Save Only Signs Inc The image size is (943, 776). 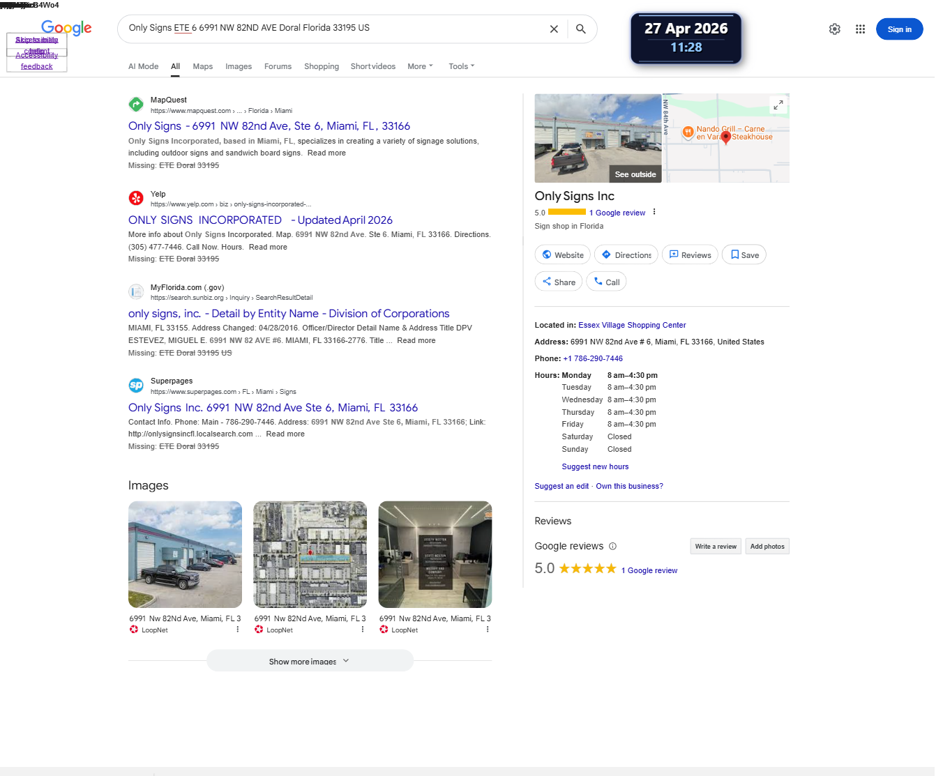point(744,255)
